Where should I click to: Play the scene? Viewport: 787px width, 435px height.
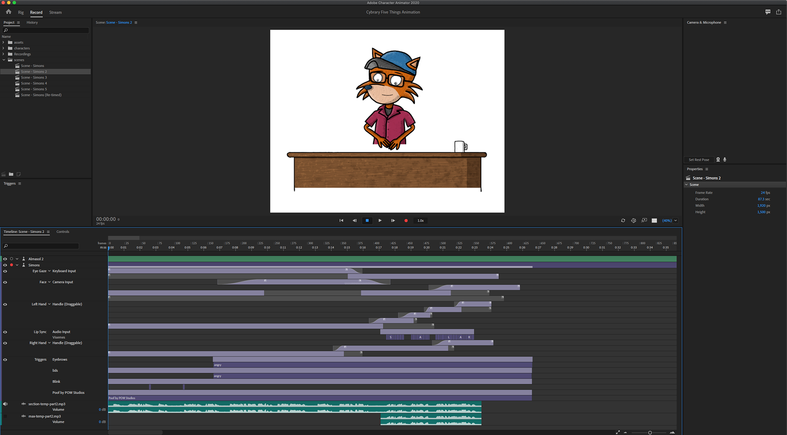(380, 220)
